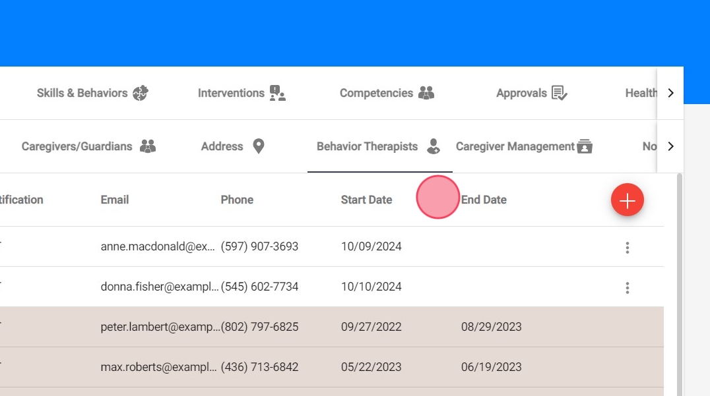Click the Competencies group icon
This screenshot has height=396, width=710.
427,93
